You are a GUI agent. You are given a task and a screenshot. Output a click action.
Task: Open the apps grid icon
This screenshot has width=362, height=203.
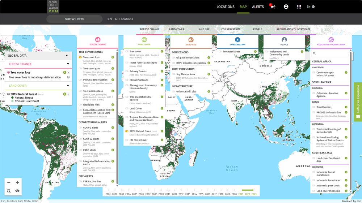(299, 7)
